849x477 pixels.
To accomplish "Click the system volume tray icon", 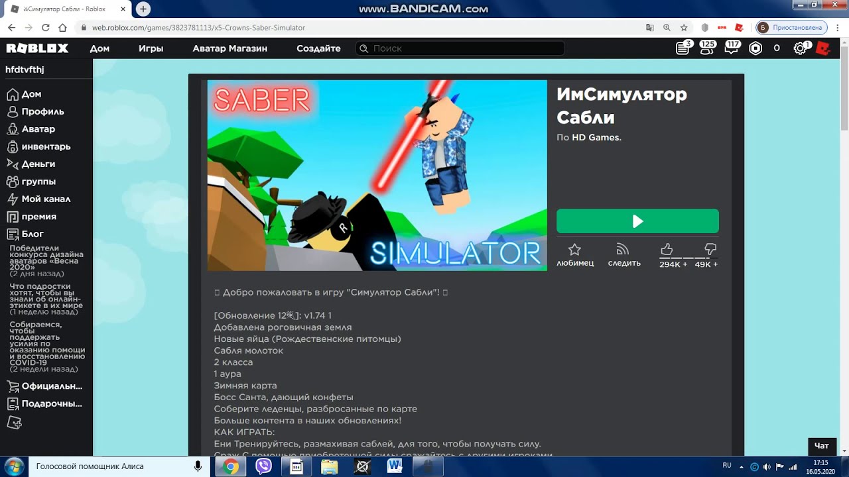I will (x=767, y=466).
